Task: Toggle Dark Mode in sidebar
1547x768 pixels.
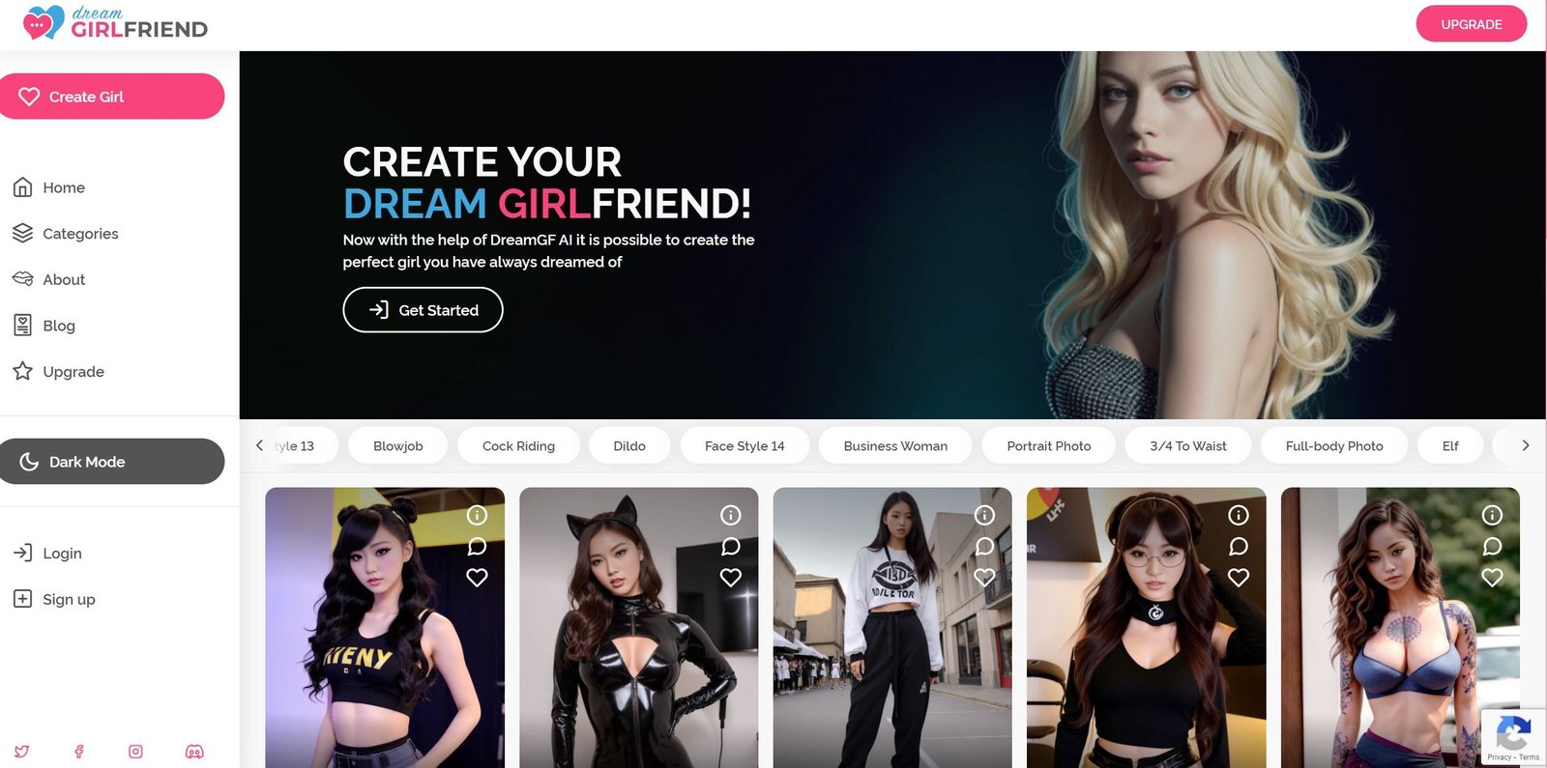Action: (112, 462)
